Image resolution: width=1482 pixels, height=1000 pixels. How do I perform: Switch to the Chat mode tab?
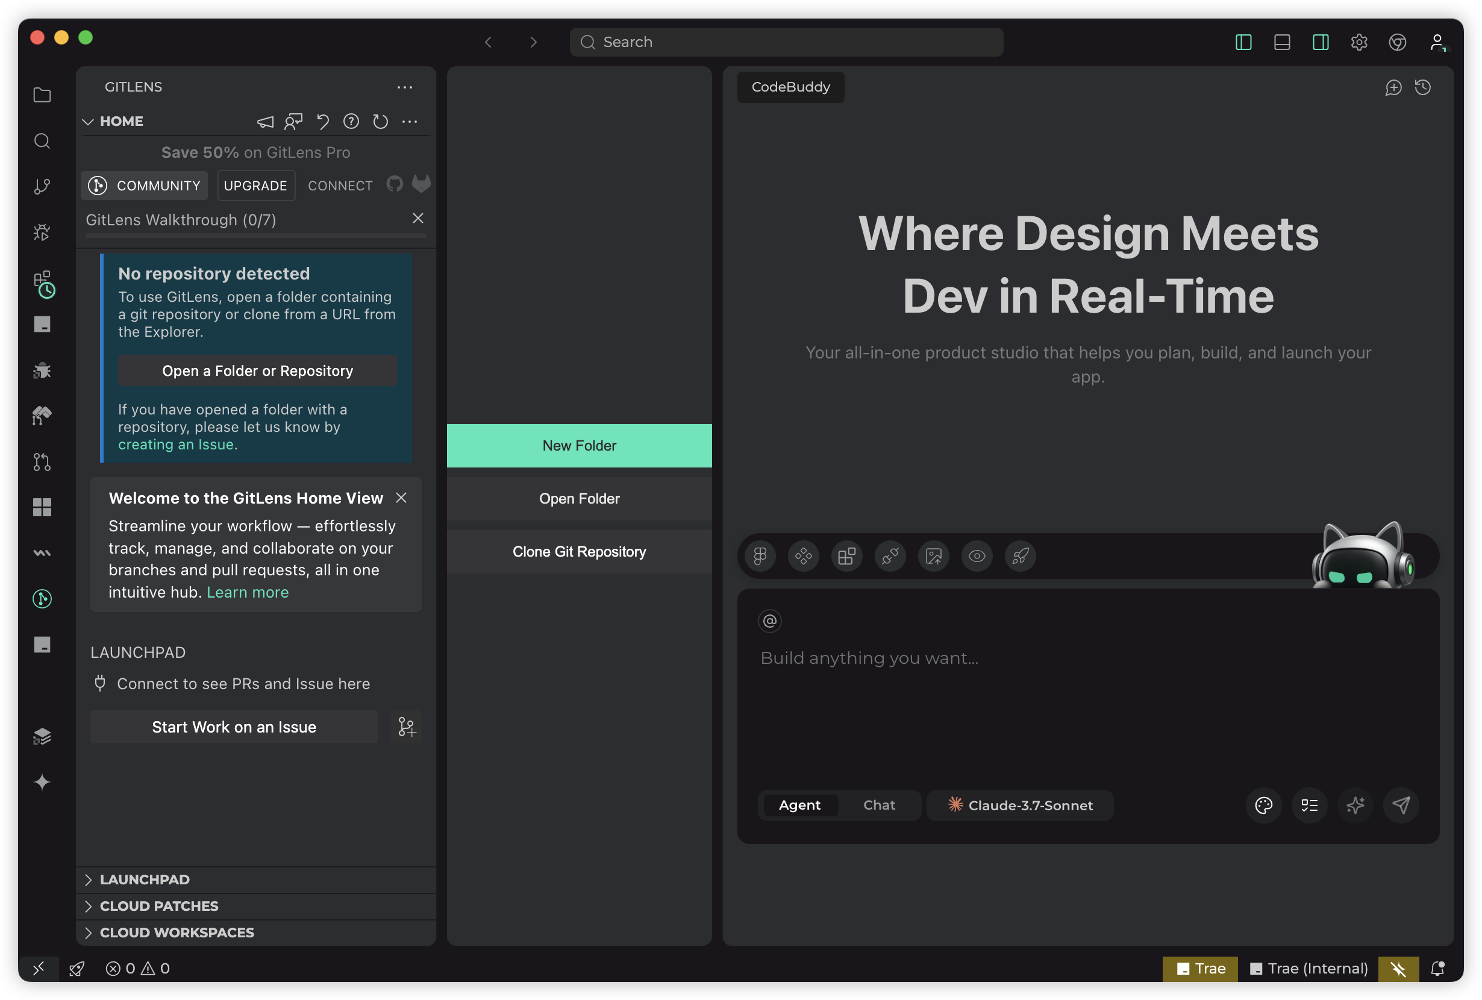click(x=879, y=805)
